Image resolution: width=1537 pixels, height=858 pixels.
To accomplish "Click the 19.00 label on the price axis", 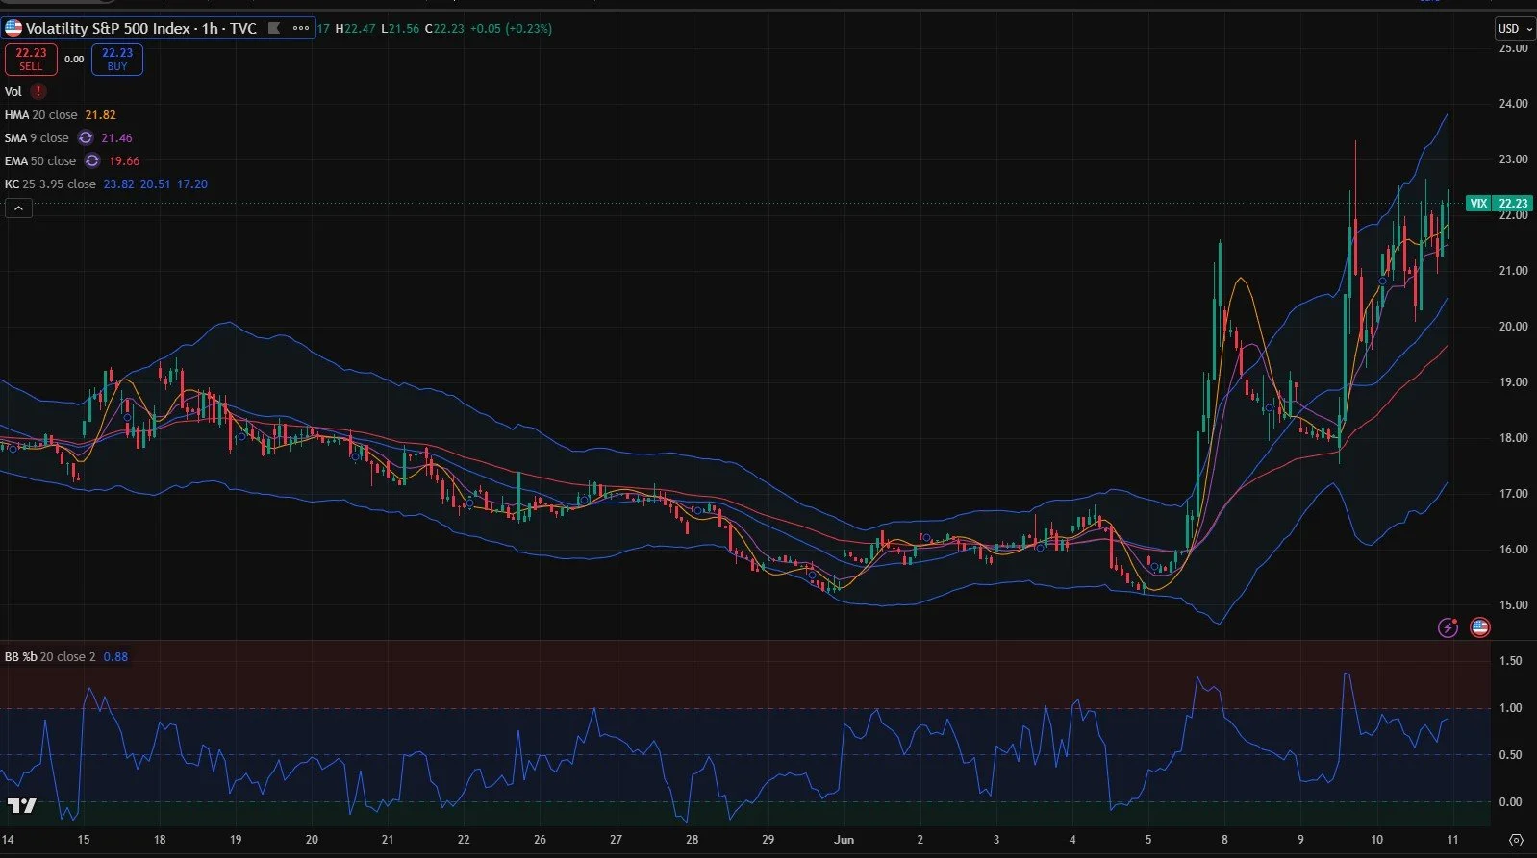I will coord(1514,382).
